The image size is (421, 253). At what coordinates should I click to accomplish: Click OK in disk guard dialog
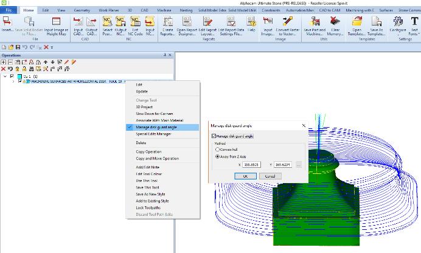[x=245, y=176]
